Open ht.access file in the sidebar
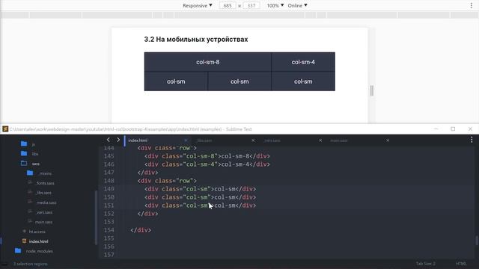Viewport: 479px width, 269px height. click(x=37, y=232)
